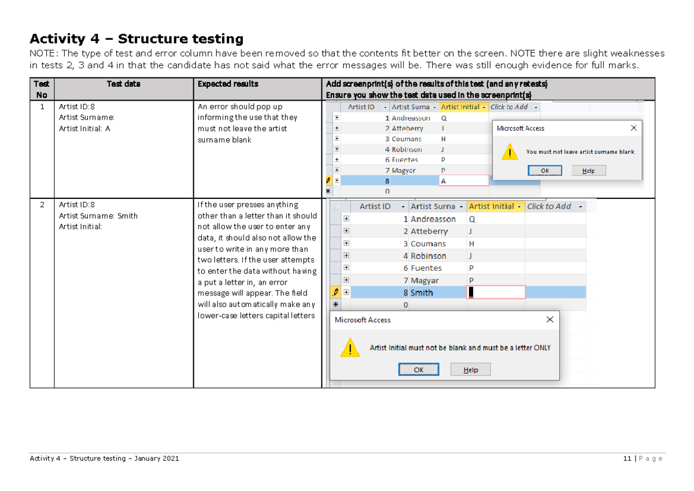Click the warning icon in the Artist Initial dialog
Viewport: 694px width, 491px height.
(x=350, y=348)
